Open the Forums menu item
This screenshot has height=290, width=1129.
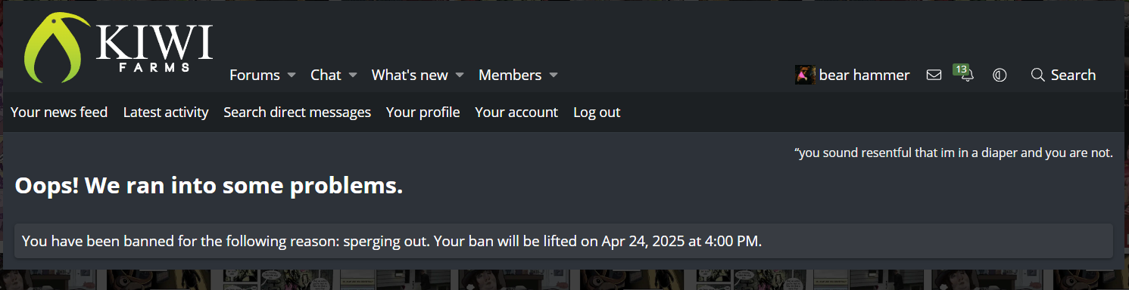(254, 75)
